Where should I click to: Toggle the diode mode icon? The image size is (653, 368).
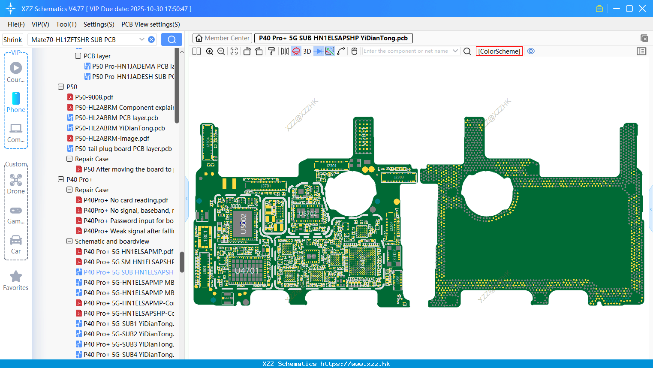pos(319,51)
